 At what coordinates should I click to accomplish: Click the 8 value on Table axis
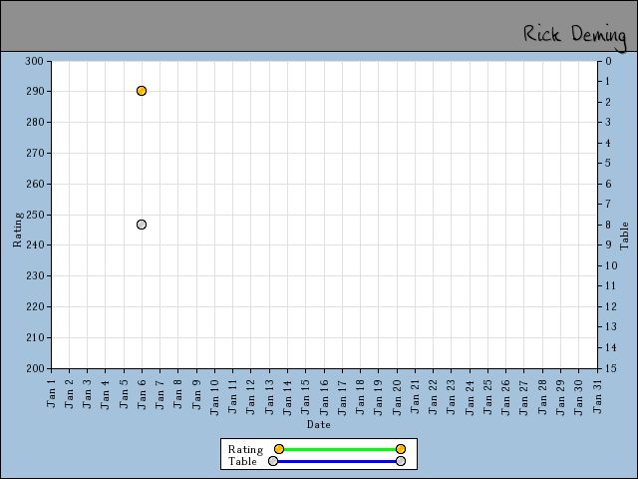(x=608, y=225)
